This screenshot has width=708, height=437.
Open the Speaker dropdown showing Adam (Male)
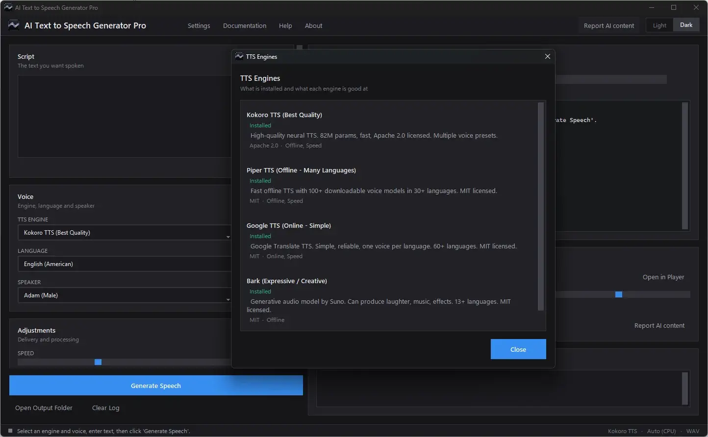(124, 295)
